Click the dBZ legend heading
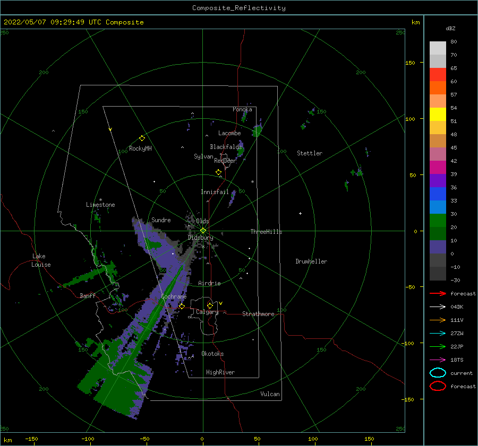The image size is (478, 446). coord(450,28)
